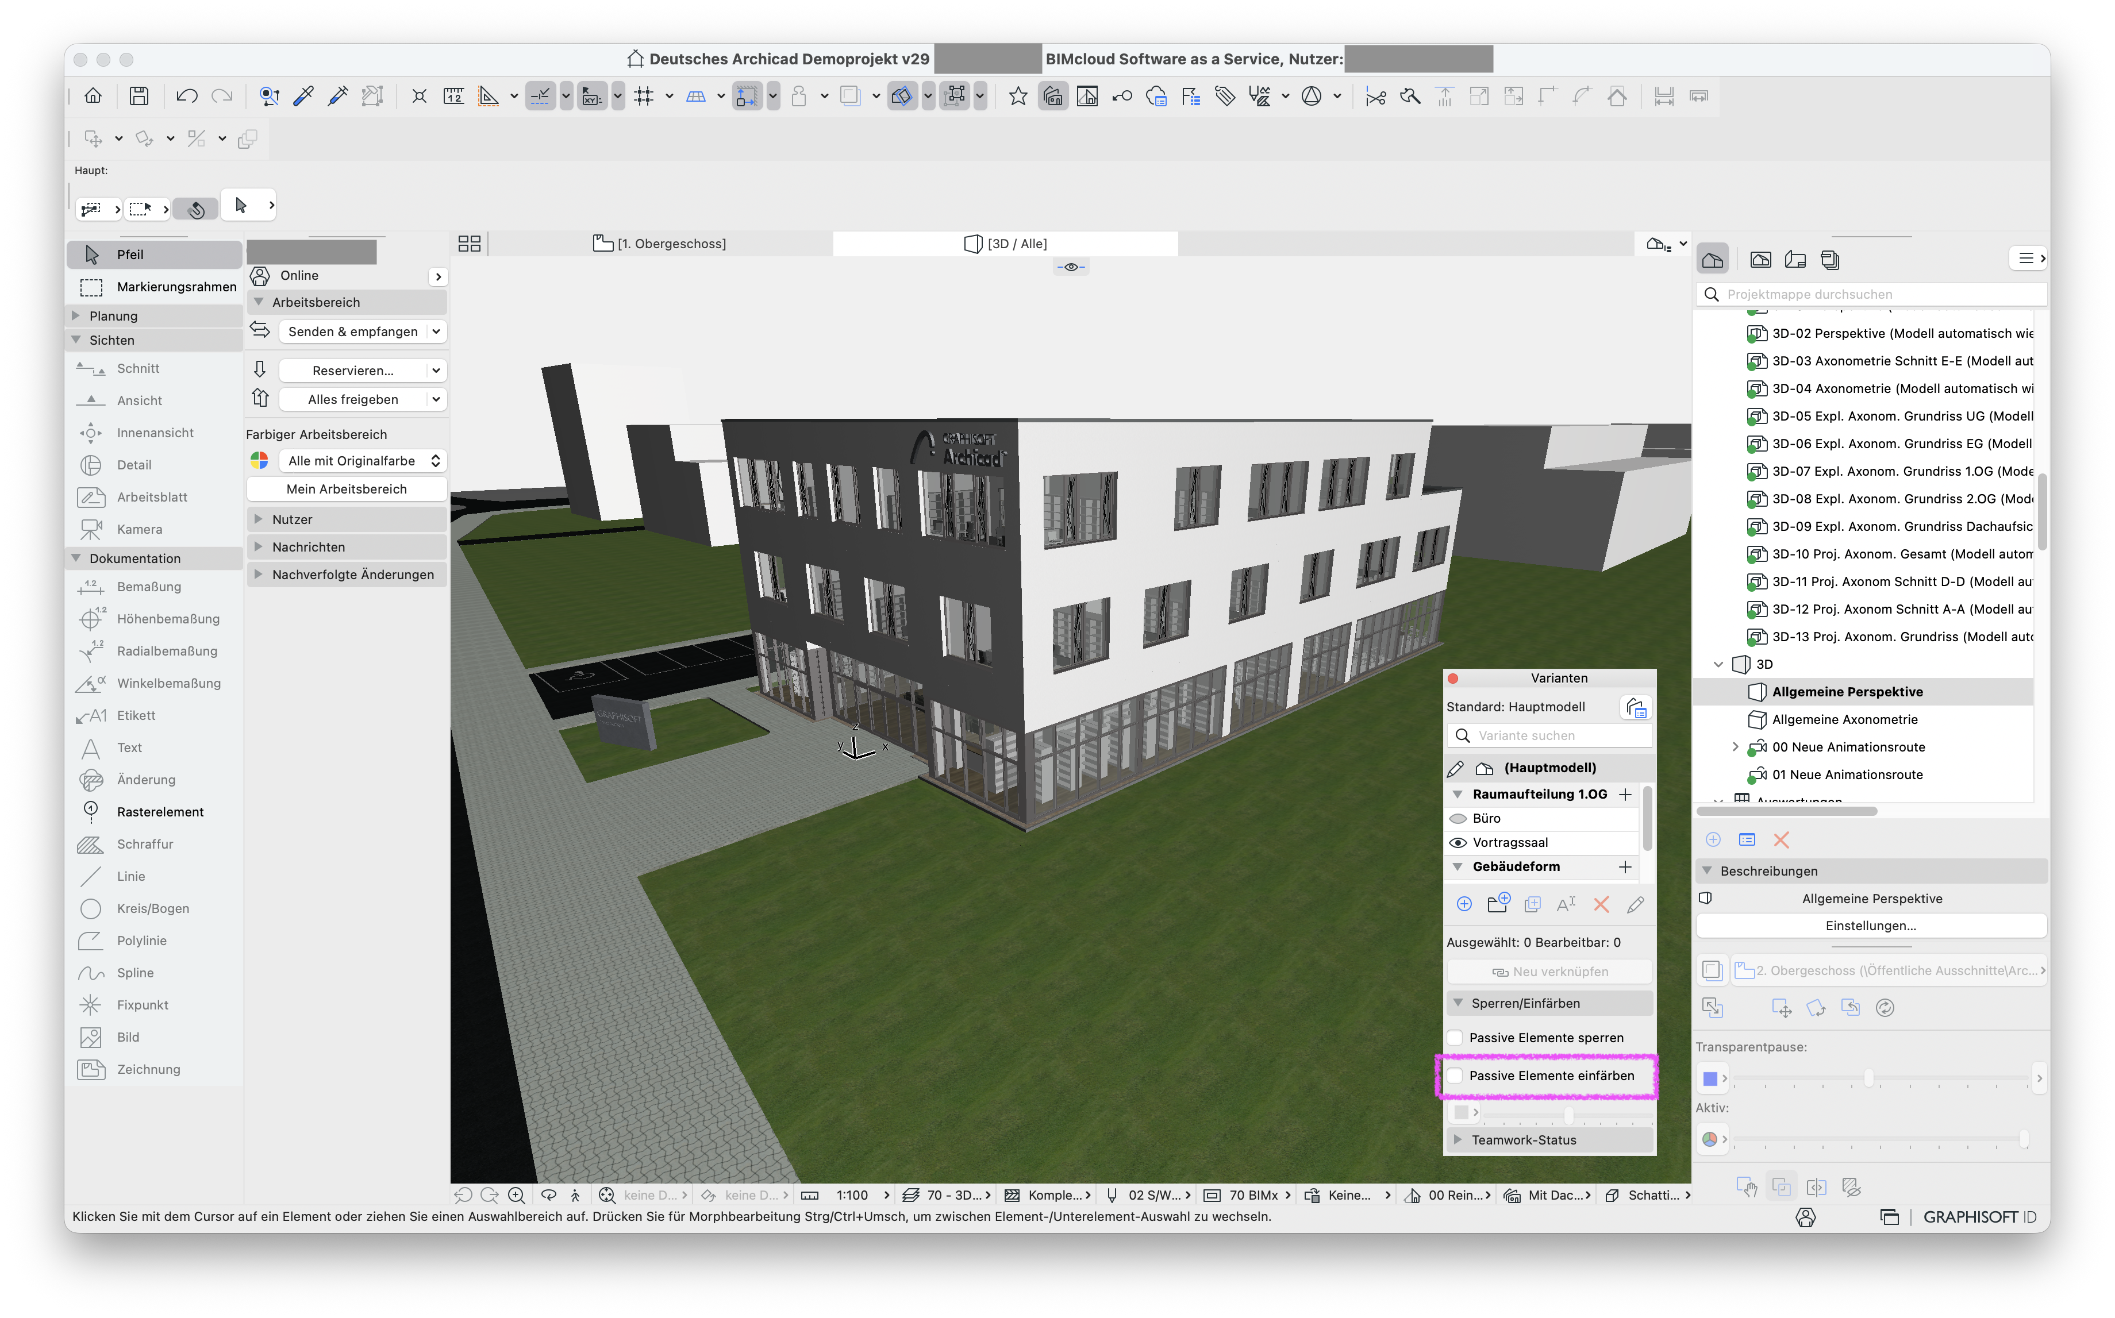
Task: Open the Varianten manager icon beside Standard: Hauptmodell
Action: [1636, 707]
